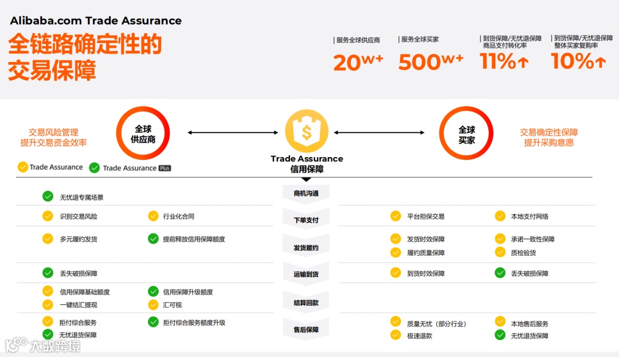This screenshot has height=357, width=619.
Task: Click the 一键结汇提现 label text
Action: [78, 304]
